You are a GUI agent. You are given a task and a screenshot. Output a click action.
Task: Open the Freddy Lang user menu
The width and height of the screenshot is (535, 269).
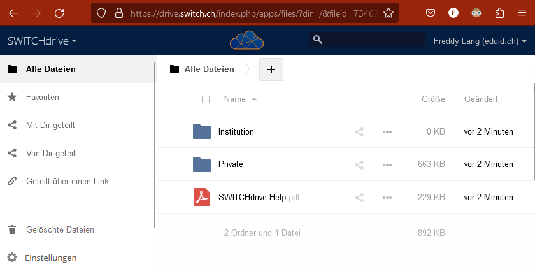(x=480, y=41)
